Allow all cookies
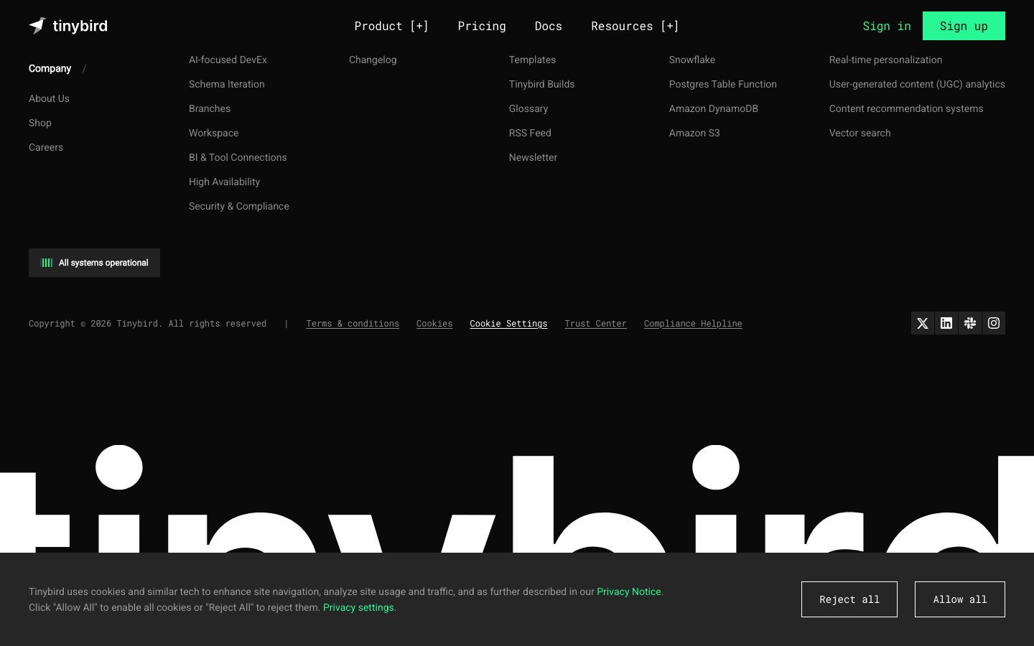 tap(960, 599)
